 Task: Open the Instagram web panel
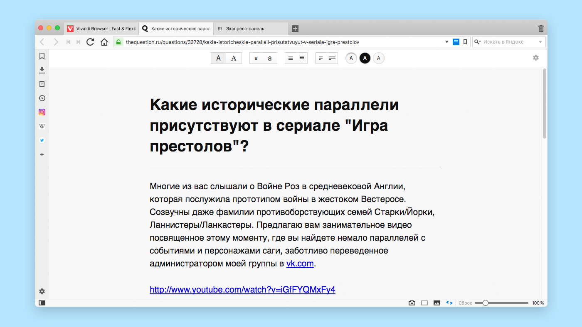(x=42, y=112)
